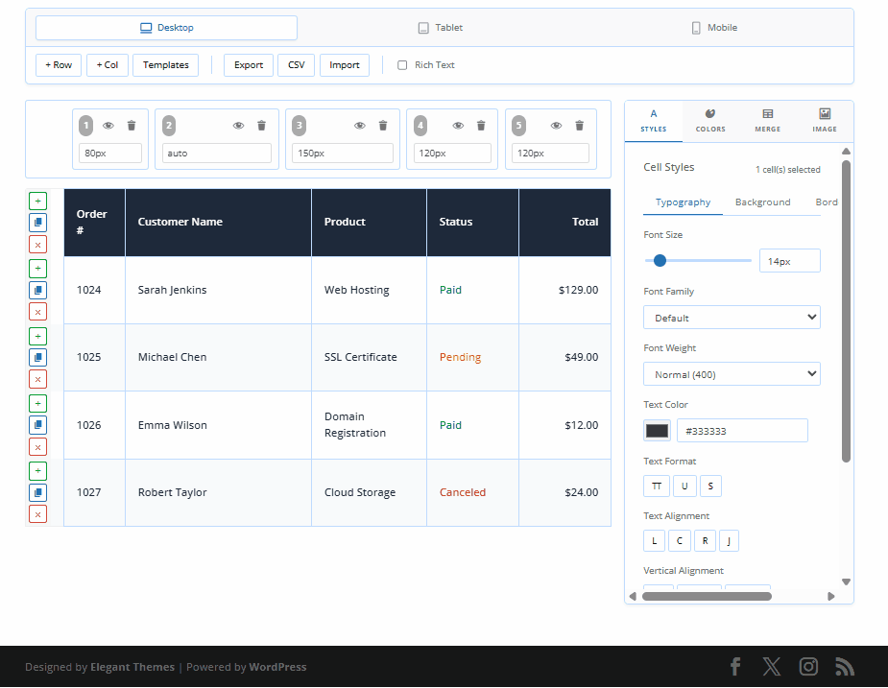Click the width field of column 4
Screen dimensions: 888x688
[x=452, y=154]
